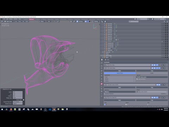Expand the Add Modifier dropdown
The image size is (169, 127).
(136, 62)
